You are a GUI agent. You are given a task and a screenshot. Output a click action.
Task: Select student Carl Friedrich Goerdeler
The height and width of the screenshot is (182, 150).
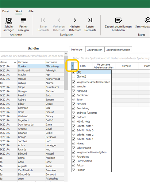pyautogui.click(x=32, y=170)
